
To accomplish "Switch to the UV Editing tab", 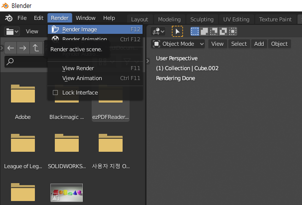I will pos(236,19).
